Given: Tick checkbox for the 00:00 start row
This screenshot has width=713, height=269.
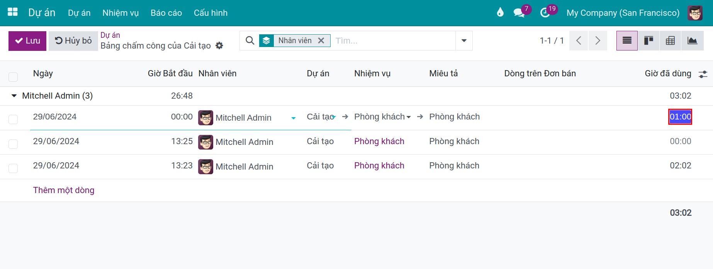Looking at the screenshot, I should [x=13, y=119].
